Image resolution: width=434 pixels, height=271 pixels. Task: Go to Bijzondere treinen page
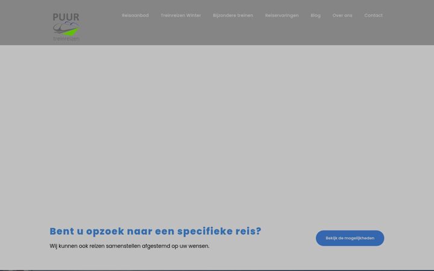click(x=233, y=16)
